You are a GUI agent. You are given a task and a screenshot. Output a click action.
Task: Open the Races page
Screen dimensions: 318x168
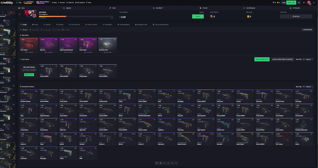point(89,2)
